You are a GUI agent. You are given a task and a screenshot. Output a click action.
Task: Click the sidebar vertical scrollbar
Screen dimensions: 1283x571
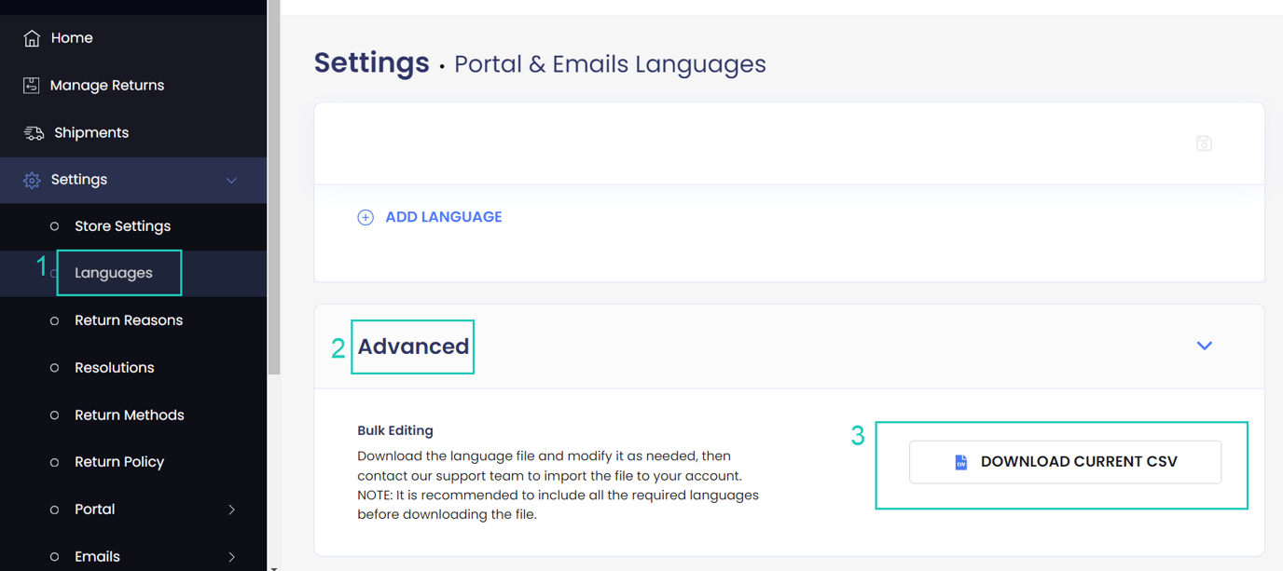(x=274, y=186)
